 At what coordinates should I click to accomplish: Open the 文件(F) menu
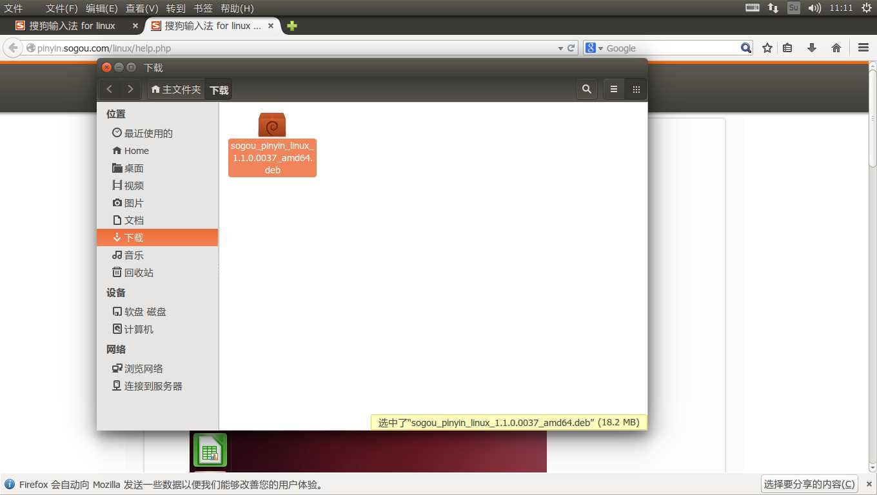point(62,8)
